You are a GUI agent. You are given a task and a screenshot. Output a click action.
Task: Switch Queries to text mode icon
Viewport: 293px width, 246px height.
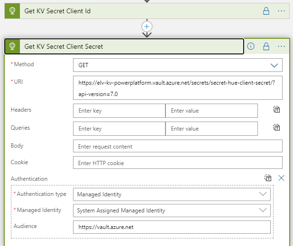click(x=276, y=127)
